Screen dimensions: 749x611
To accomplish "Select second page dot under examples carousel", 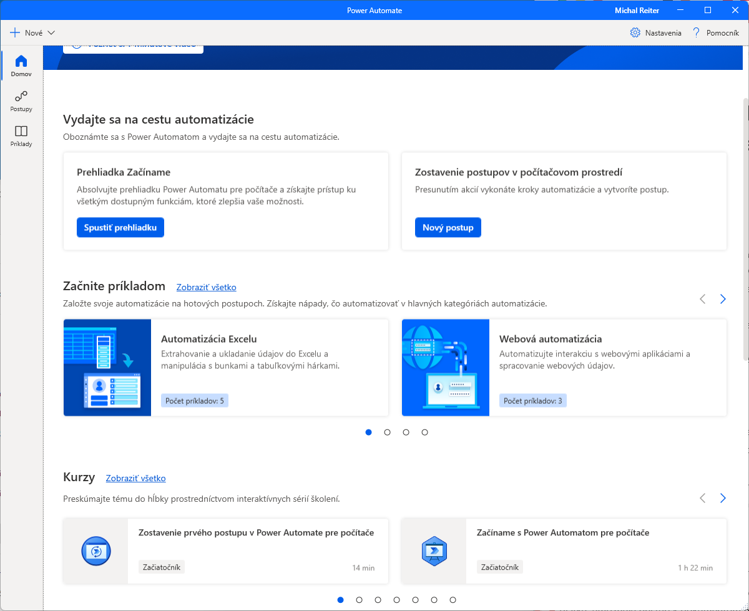I will click(x=387, y=432).
